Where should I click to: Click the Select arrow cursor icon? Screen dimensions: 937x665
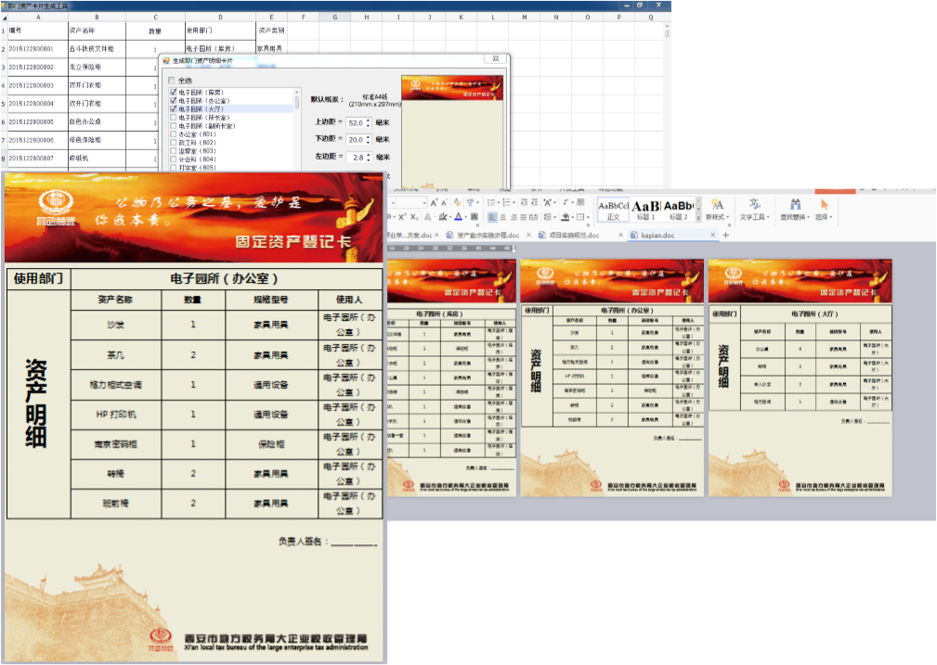(x=823, y=205)
